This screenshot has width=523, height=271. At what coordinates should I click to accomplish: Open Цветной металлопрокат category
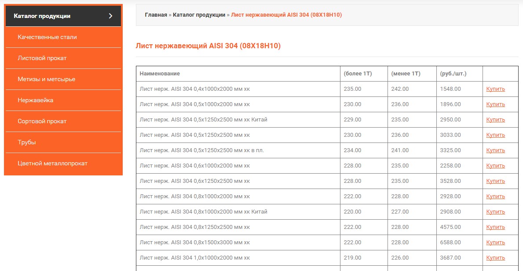click(53, 164)
